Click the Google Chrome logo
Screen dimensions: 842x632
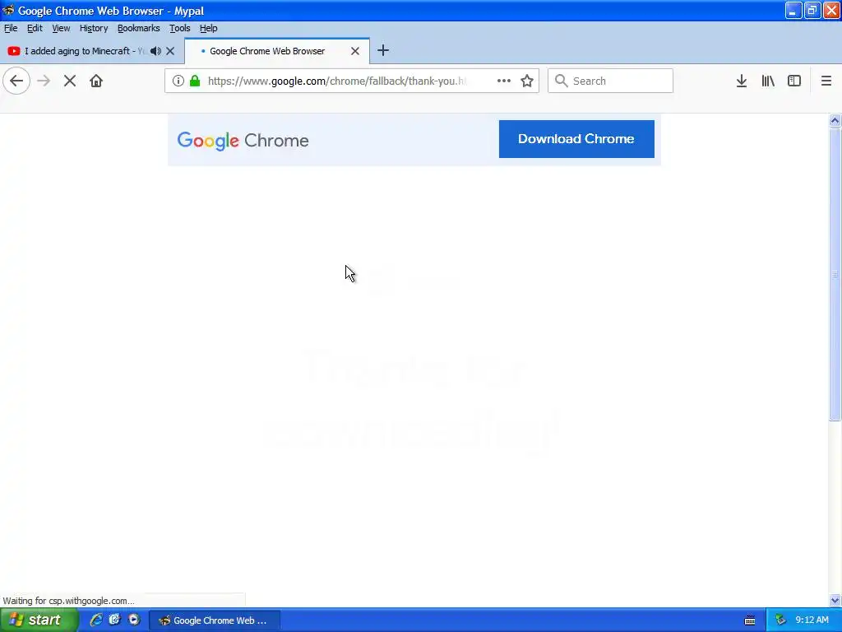tap(243, 141)
